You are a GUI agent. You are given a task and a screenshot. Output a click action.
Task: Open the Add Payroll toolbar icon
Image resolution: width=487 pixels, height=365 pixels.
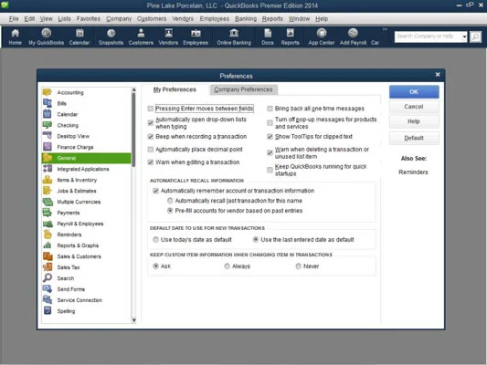pyautogui.click(x=353, y=36)
